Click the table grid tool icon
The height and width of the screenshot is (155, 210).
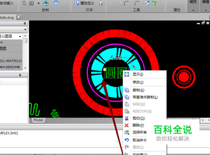56,3
